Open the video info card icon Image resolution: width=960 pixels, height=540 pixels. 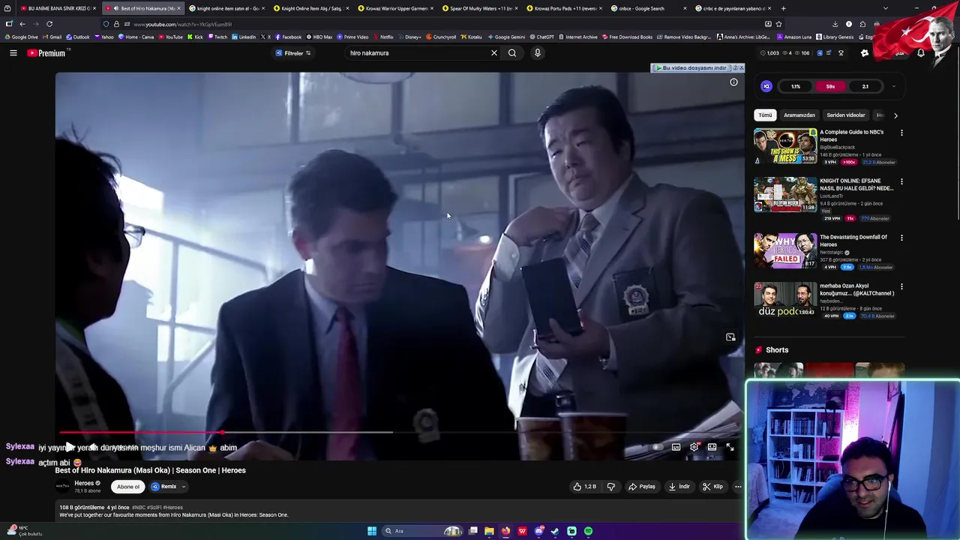click(733, 82)
